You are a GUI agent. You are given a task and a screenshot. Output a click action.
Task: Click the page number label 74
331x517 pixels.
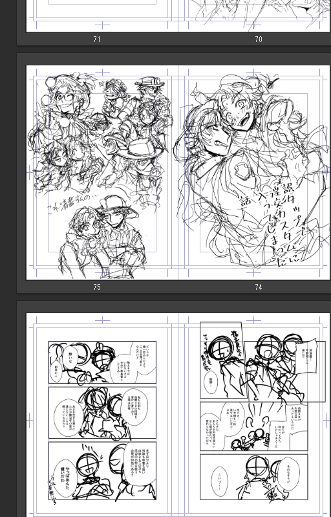pos(259,287)
